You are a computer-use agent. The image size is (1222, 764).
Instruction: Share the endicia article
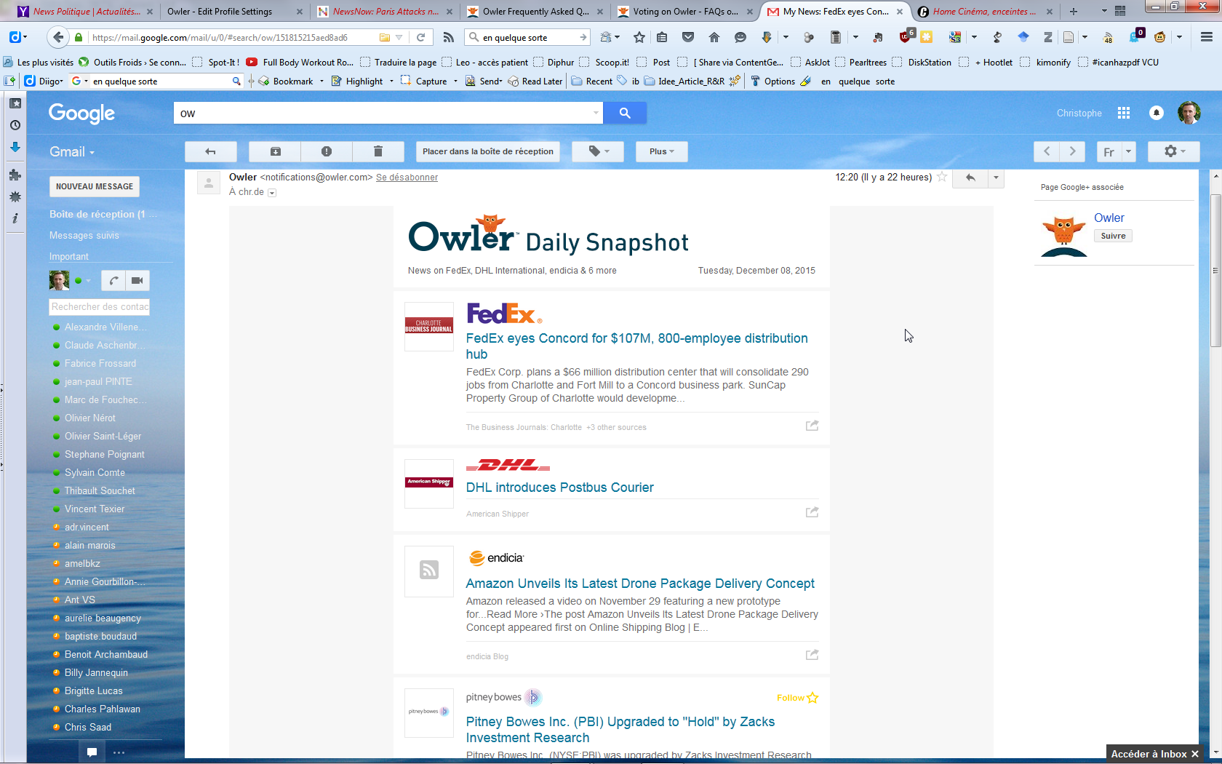[812, 655]
